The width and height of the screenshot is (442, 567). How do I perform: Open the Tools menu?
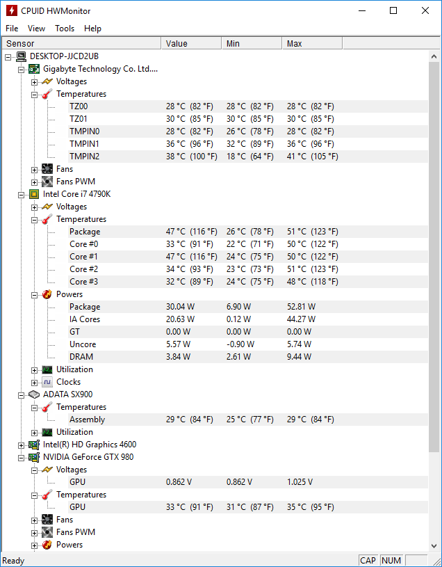(65, 29)
